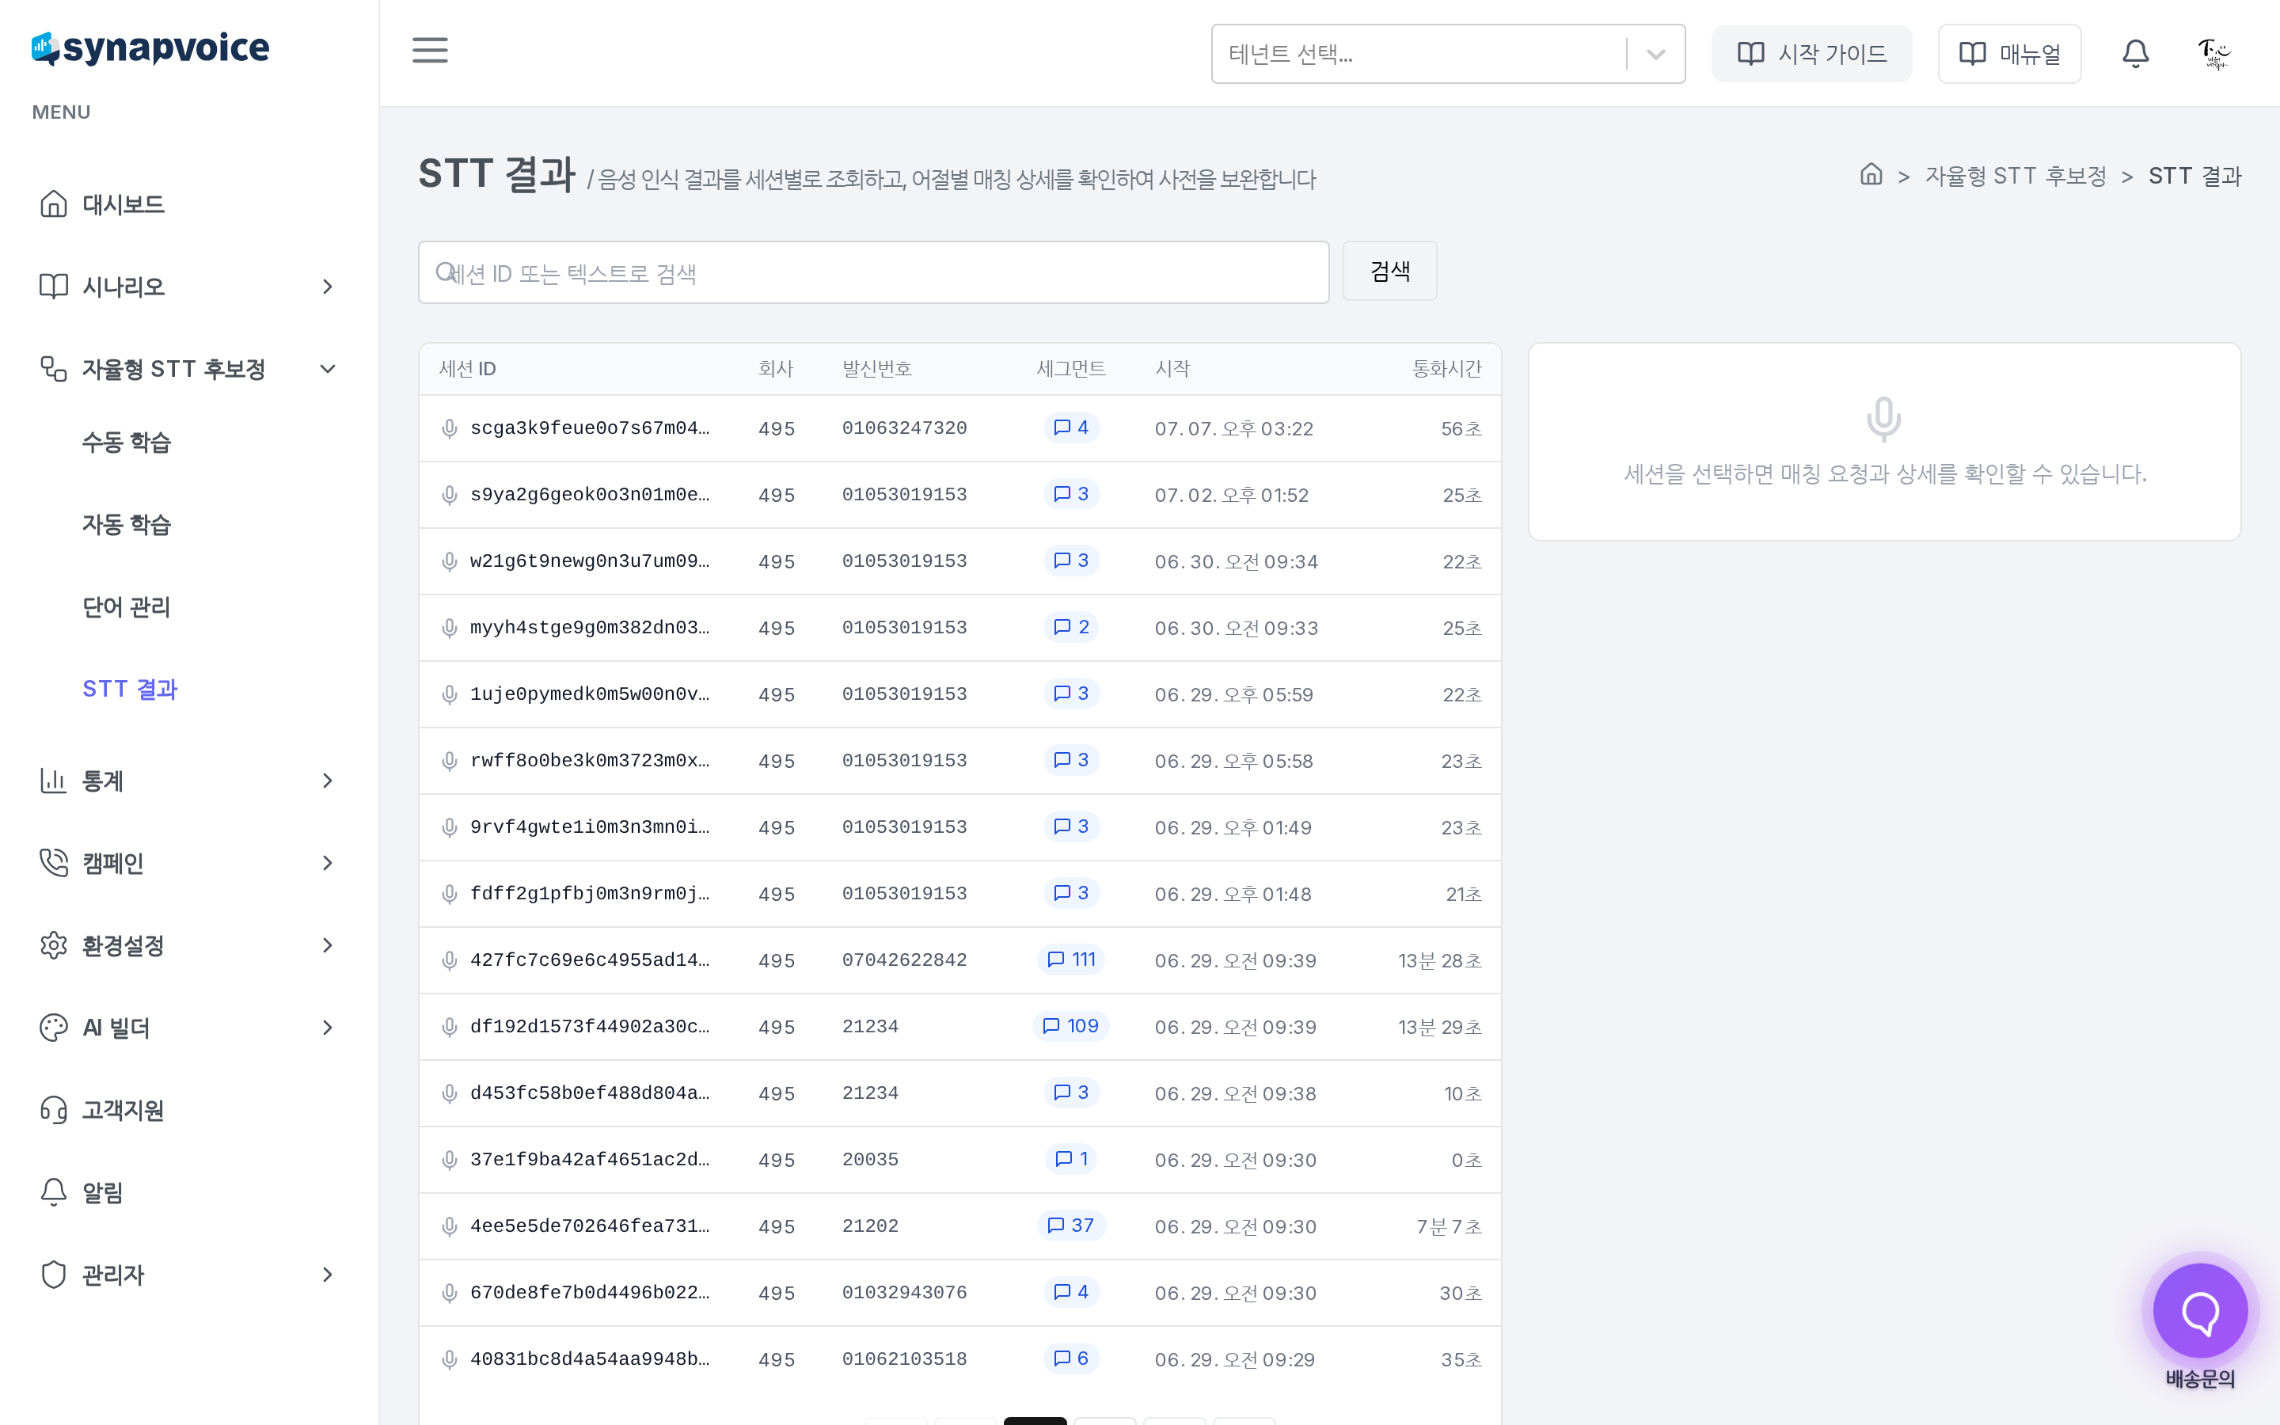Click the synapvoice logo

pos(150,48)
